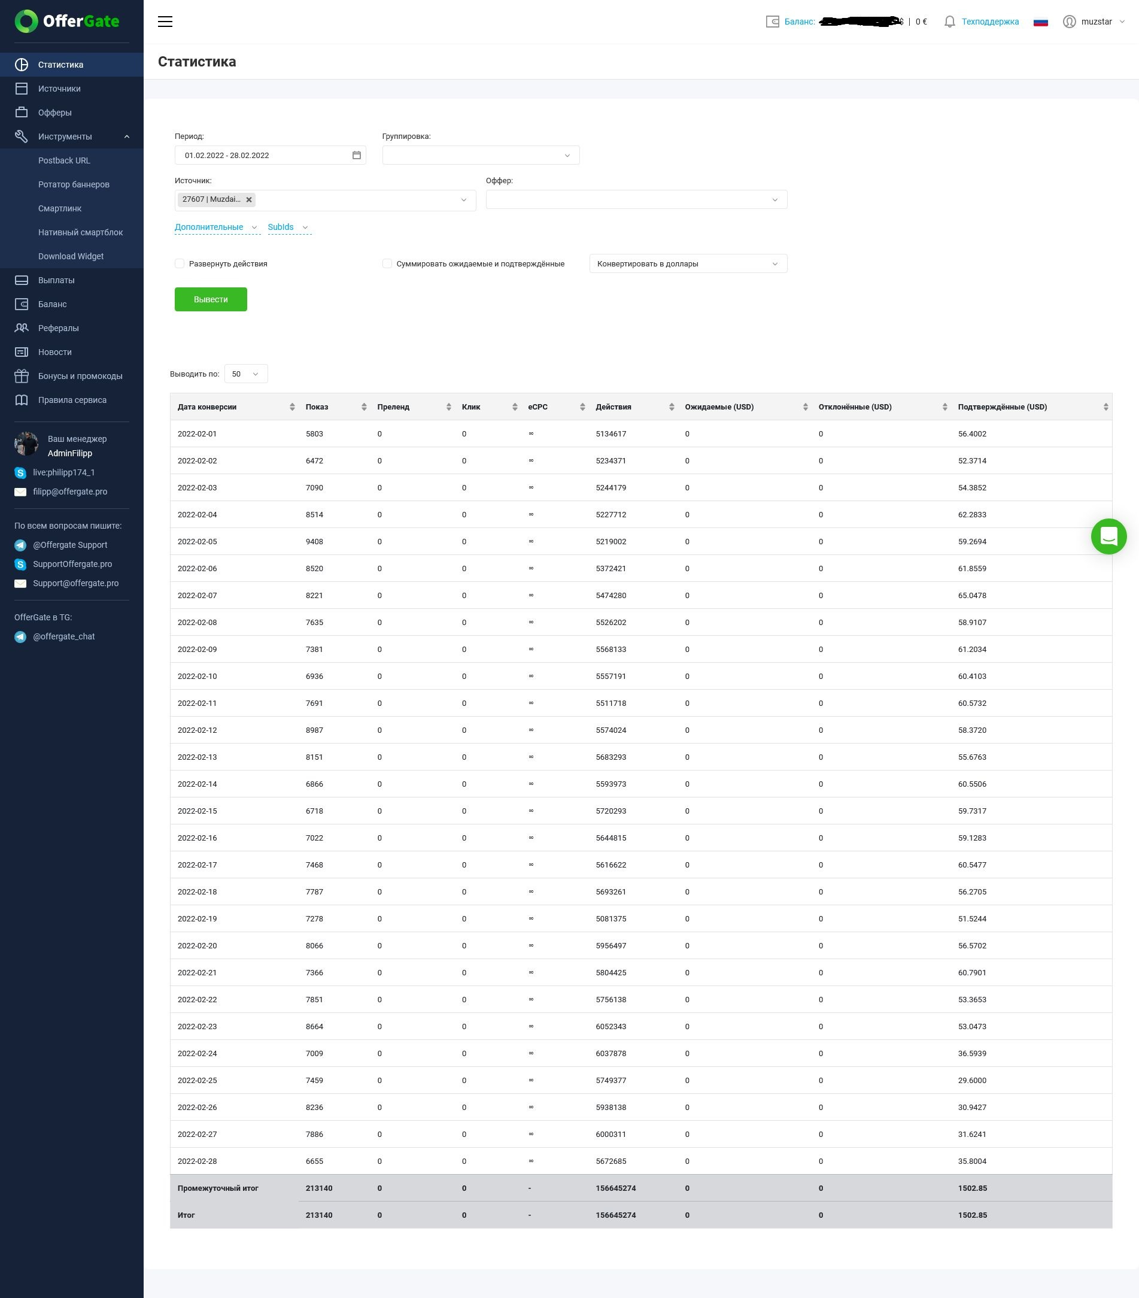
Task: Change Выводить по 50 rows dropdown
Action: point(246,374)
